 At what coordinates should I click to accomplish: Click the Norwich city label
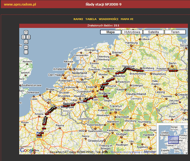point(27,62)
